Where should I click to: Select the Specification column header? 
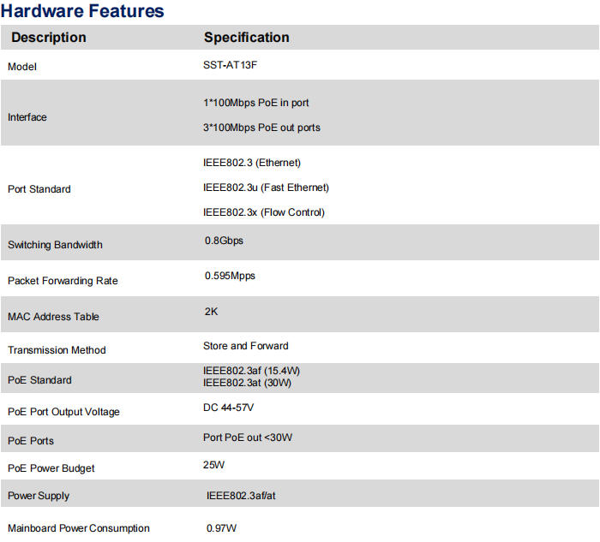click(246, 38)
